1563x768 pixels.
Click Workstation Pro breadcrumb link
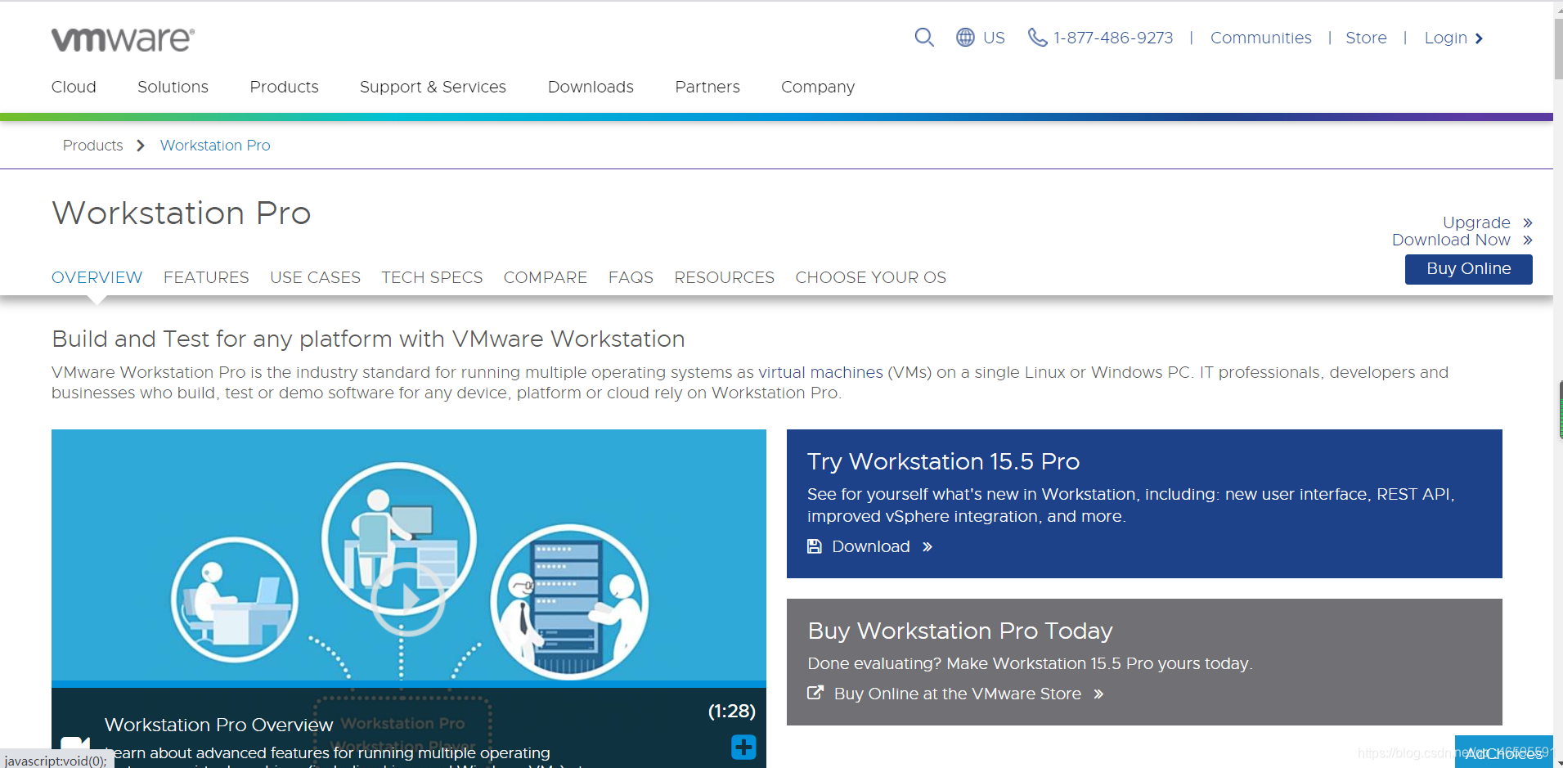coord(215,146)
